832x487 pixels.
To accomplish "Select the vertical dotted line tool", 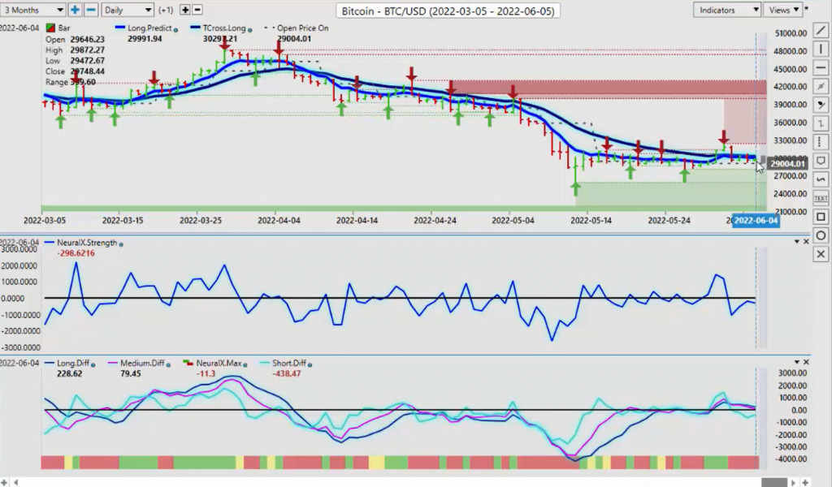I will [821, 142].
